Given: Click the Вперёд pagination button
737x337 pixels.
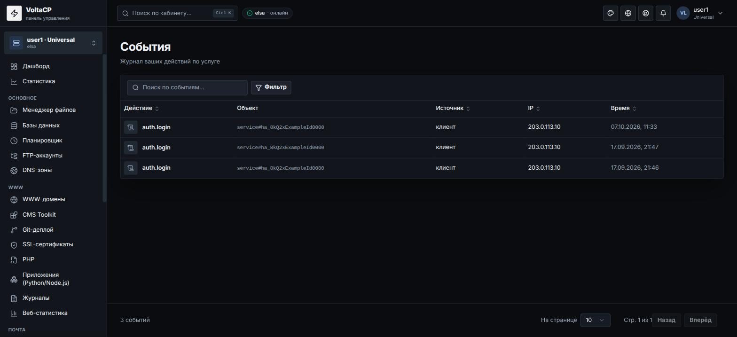Looking at the screenshot, I should tap(700, 320).
